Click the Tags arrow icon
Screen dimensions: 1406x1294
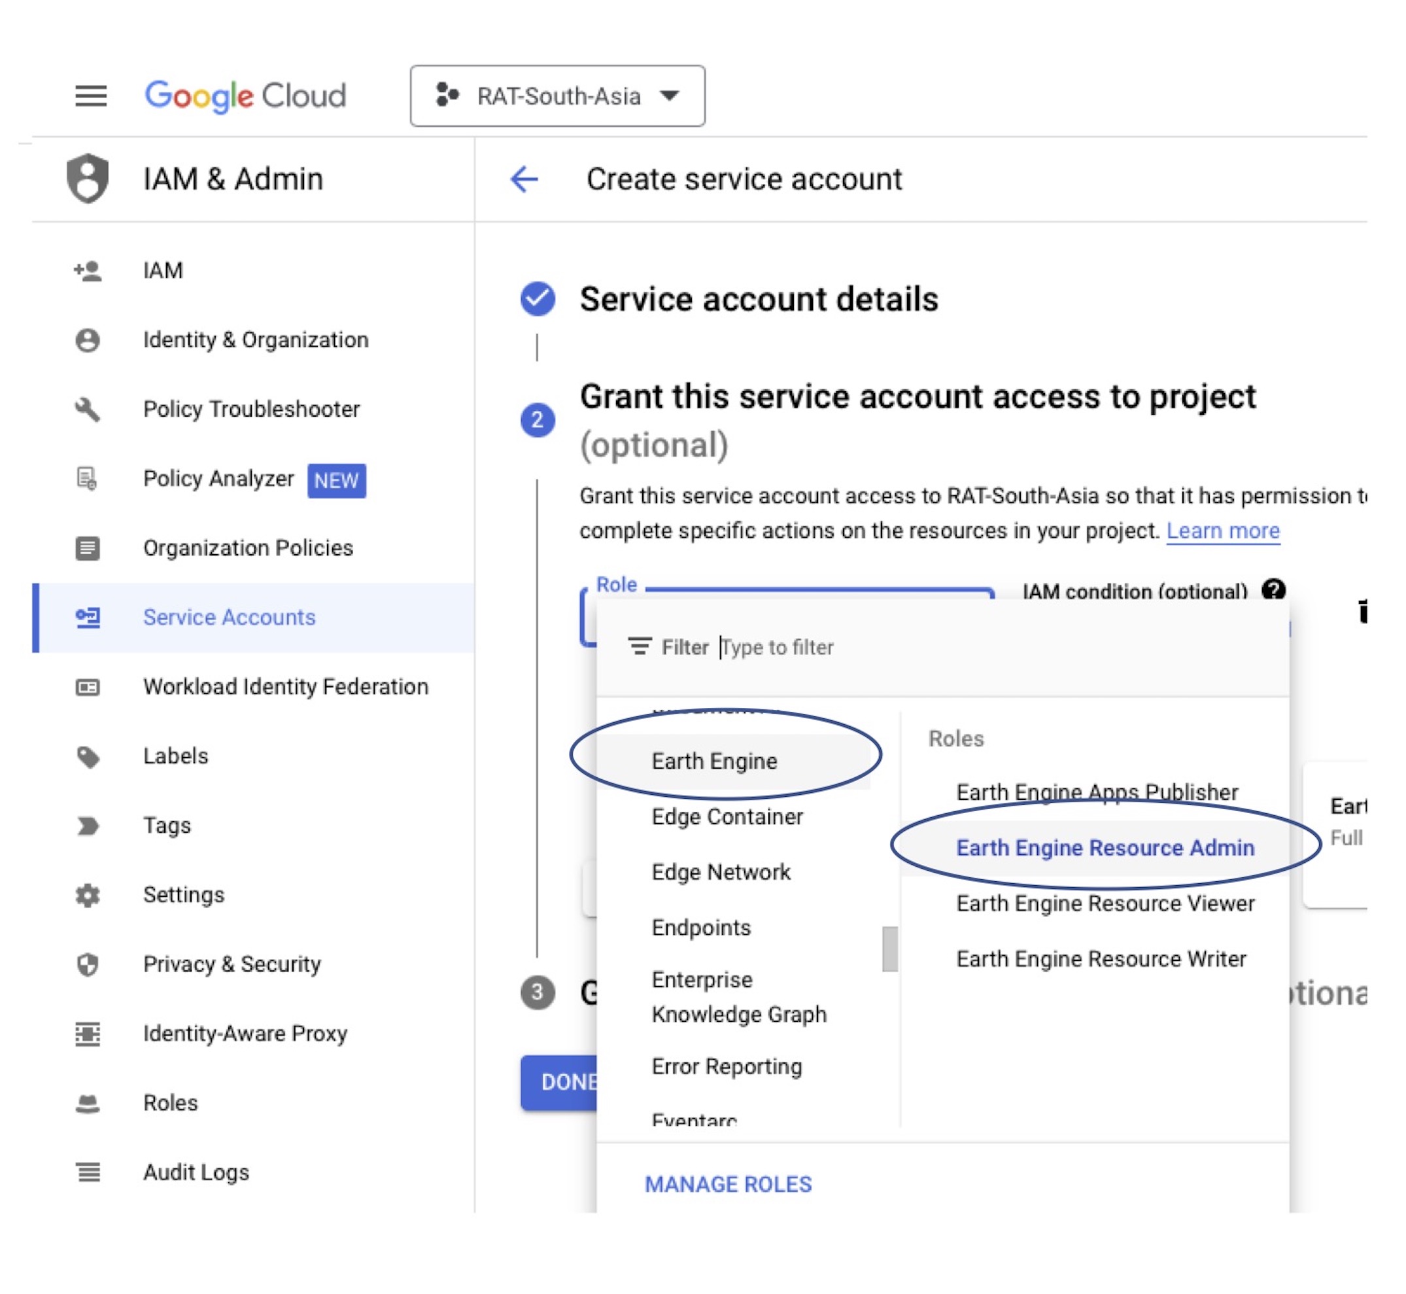[88, 826]
